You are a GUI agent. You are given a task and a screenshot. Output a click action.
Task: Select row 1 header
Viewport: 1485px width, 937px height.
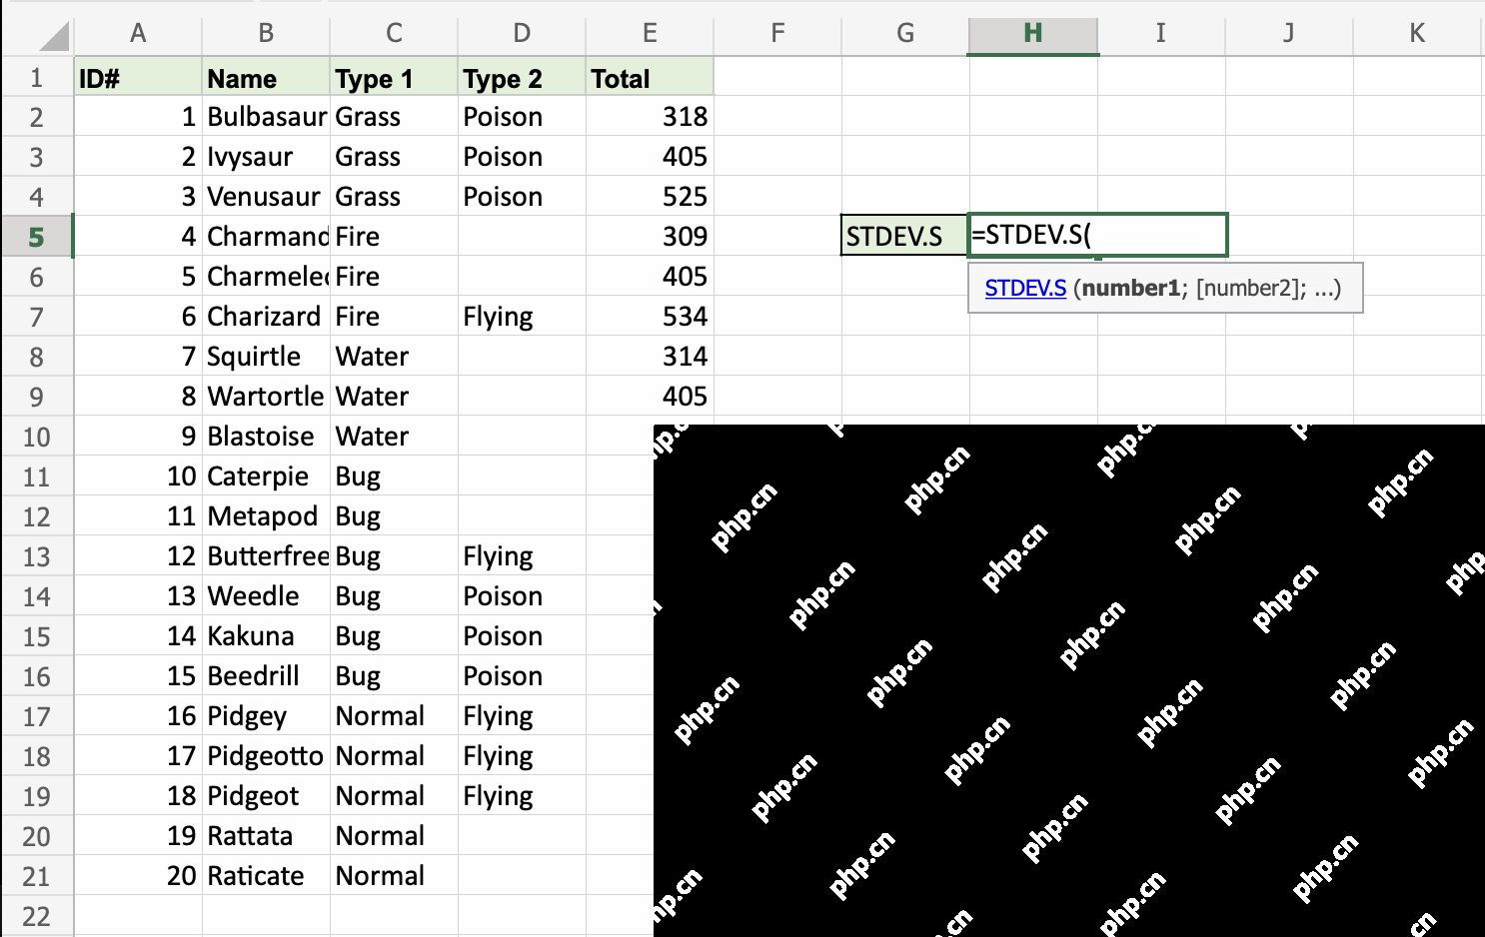[37, 77]
